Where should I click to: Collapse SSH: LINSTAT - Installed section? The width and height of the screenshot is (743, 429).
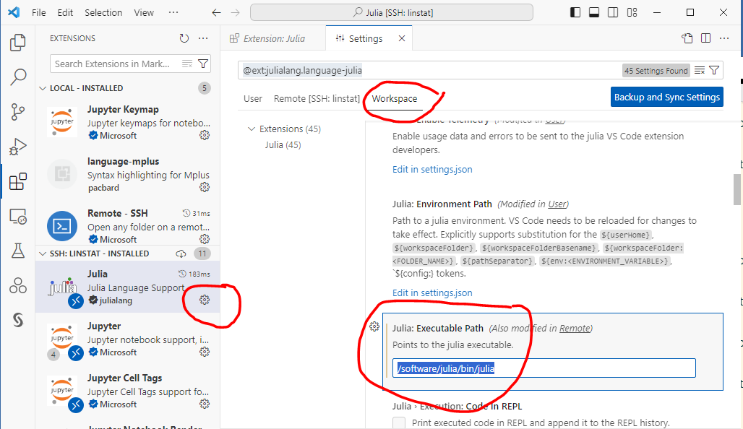coord(43,253)
